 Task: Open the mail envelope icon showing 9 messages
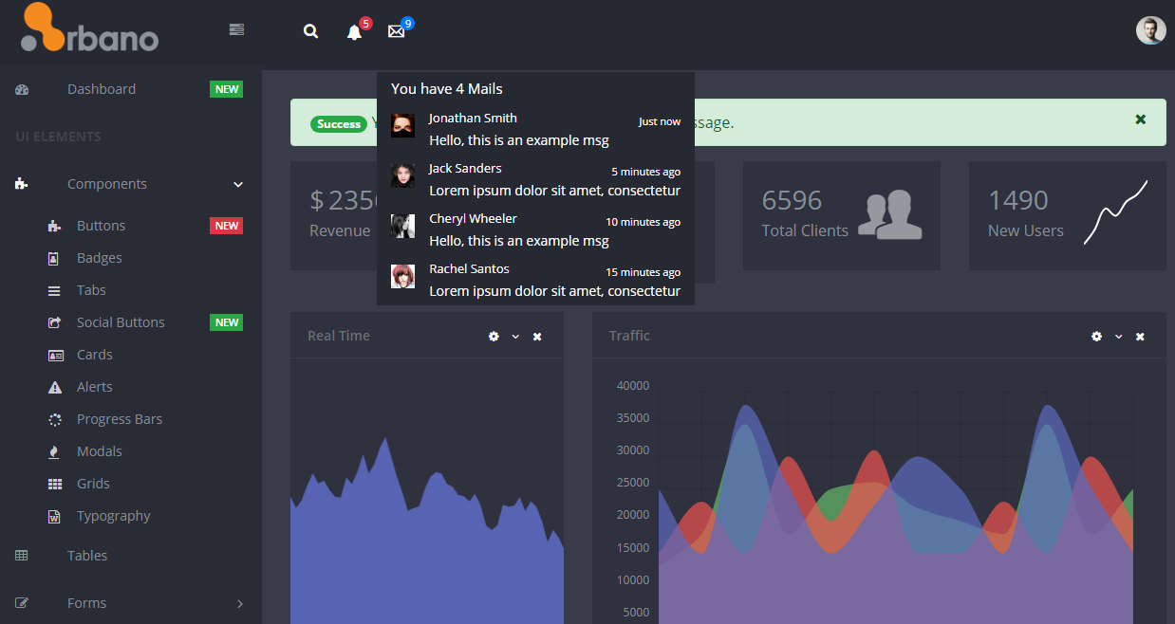[396, 31]
